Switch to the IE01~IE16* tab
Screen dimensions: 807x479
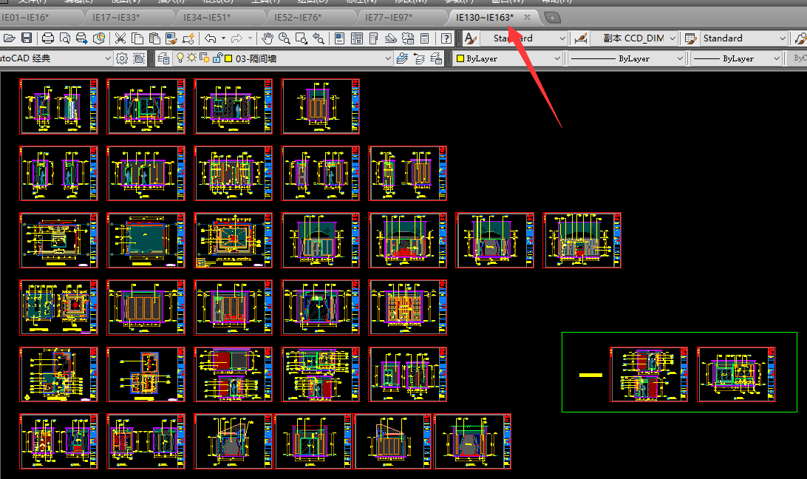pyautogui.click(x=24, y=18)
